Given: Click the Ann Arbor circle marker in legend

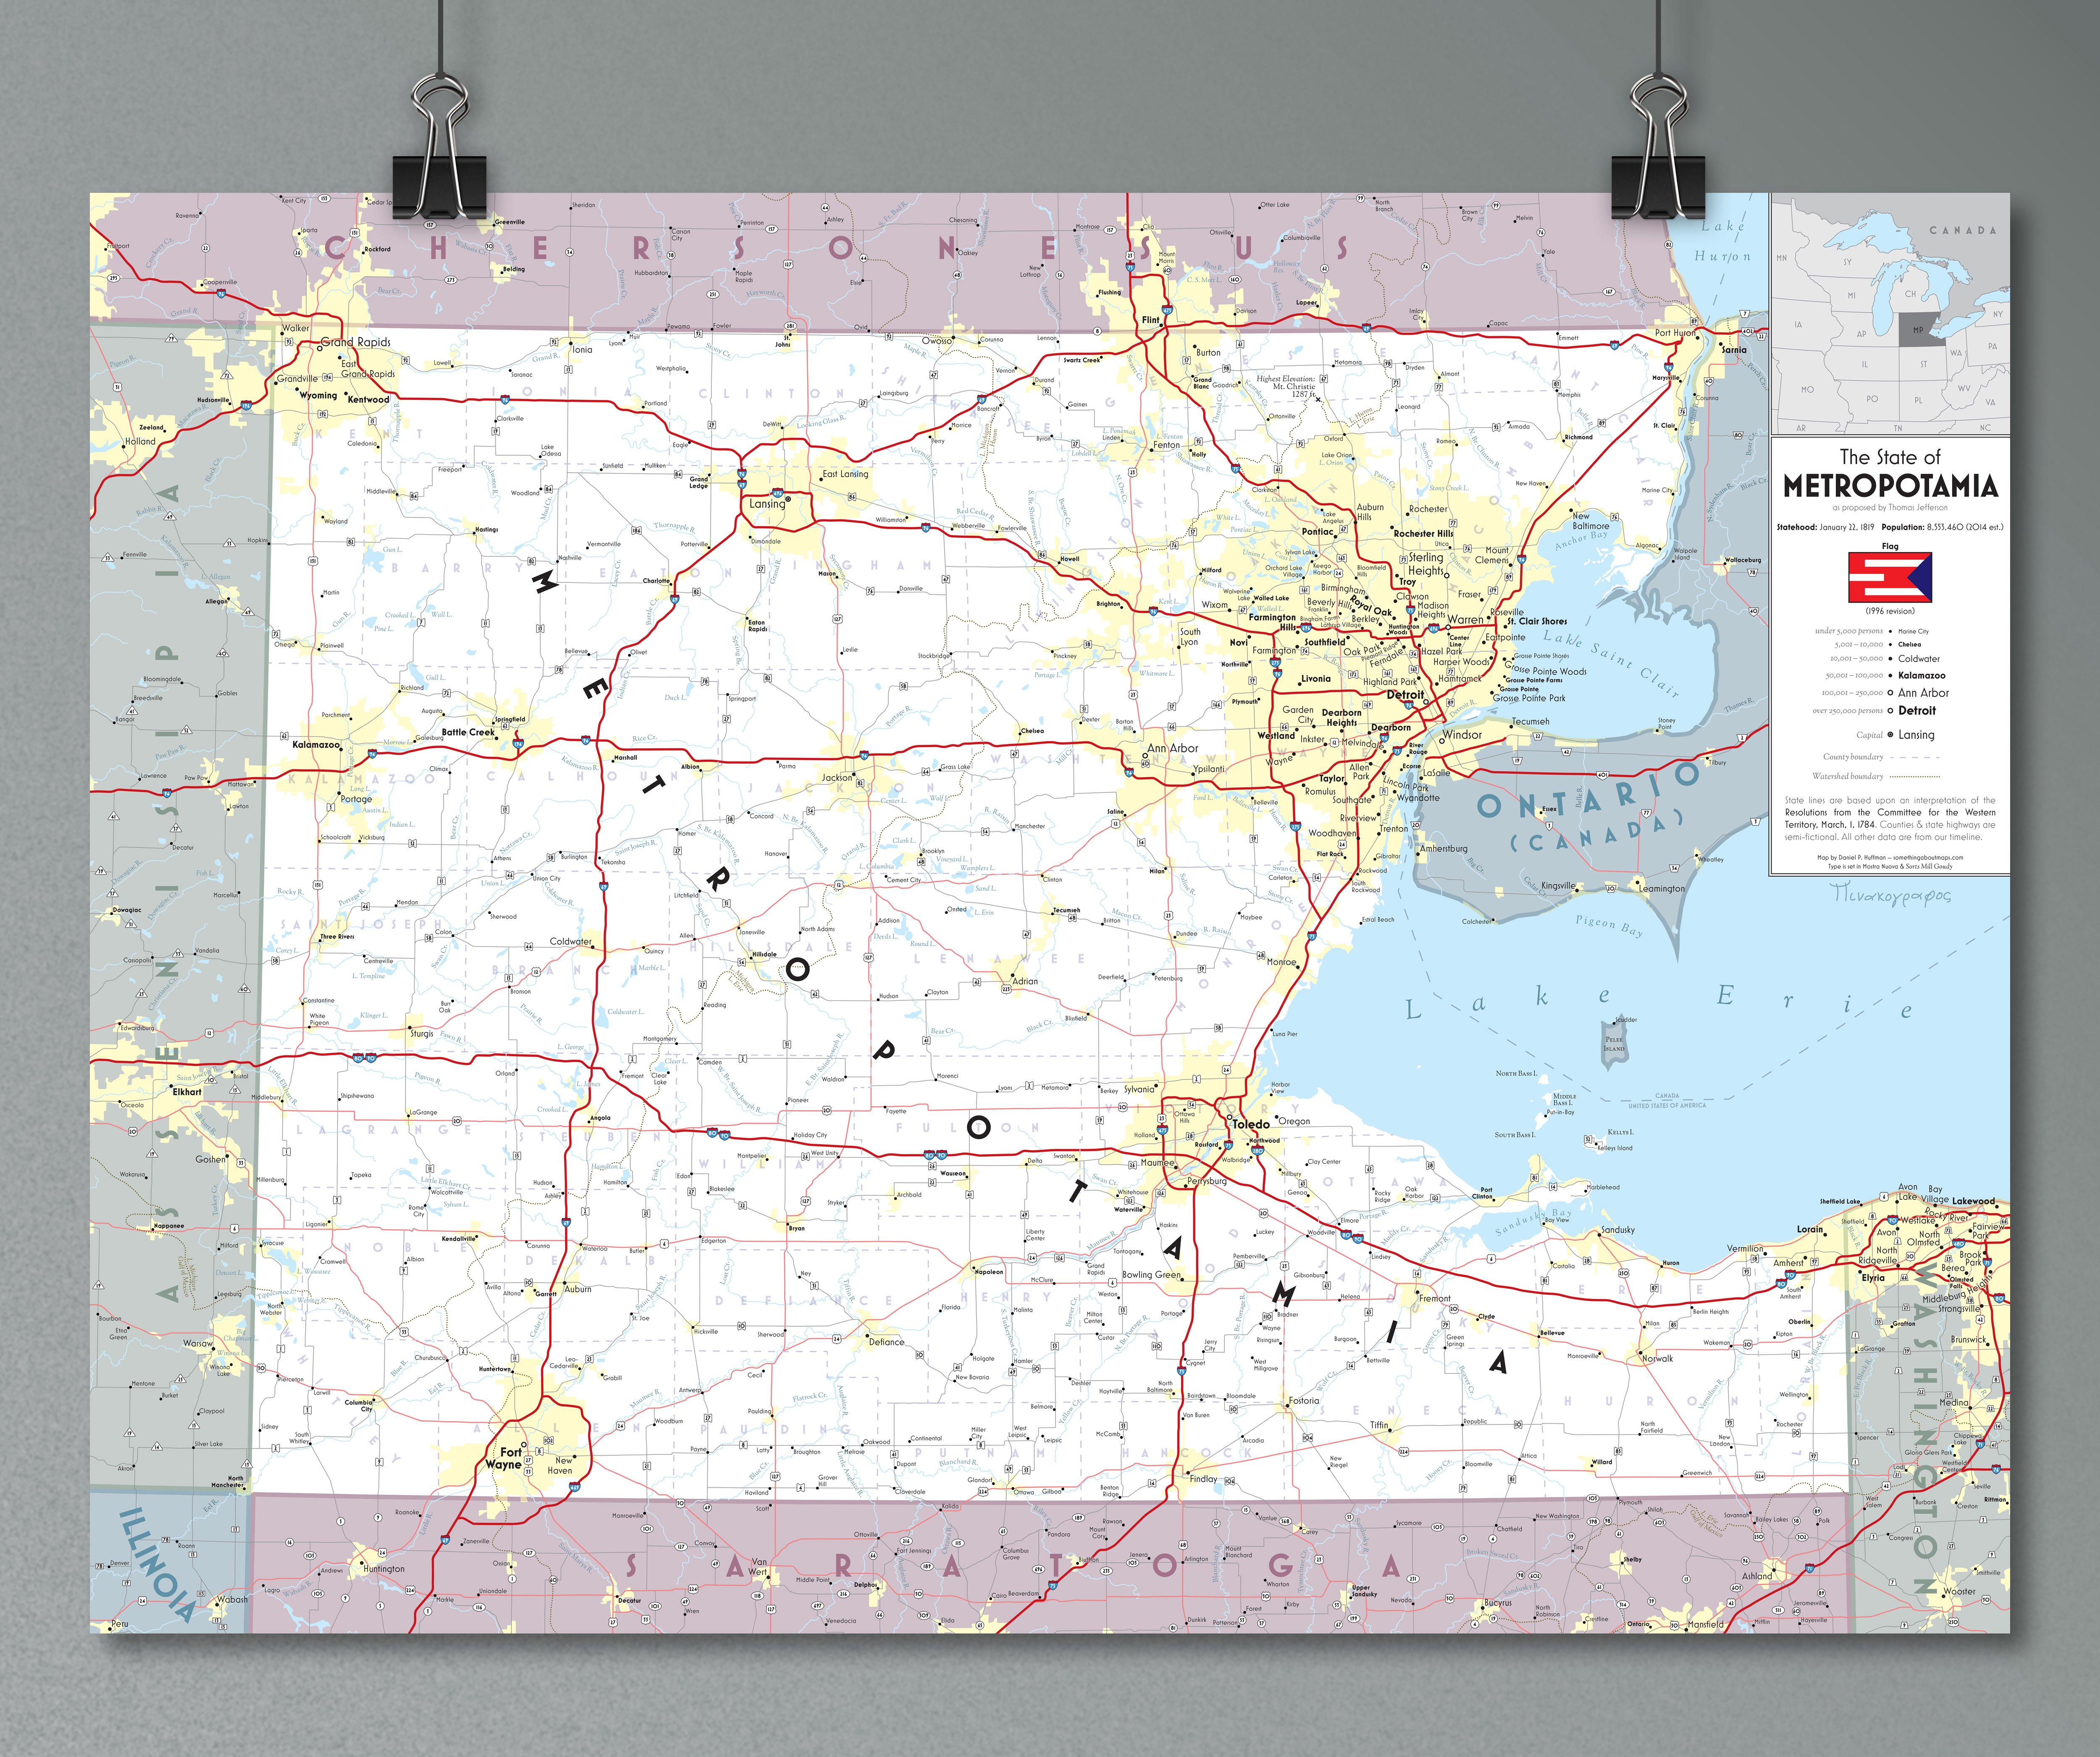Looking at the screenshot, I should tap(1890, 693).
